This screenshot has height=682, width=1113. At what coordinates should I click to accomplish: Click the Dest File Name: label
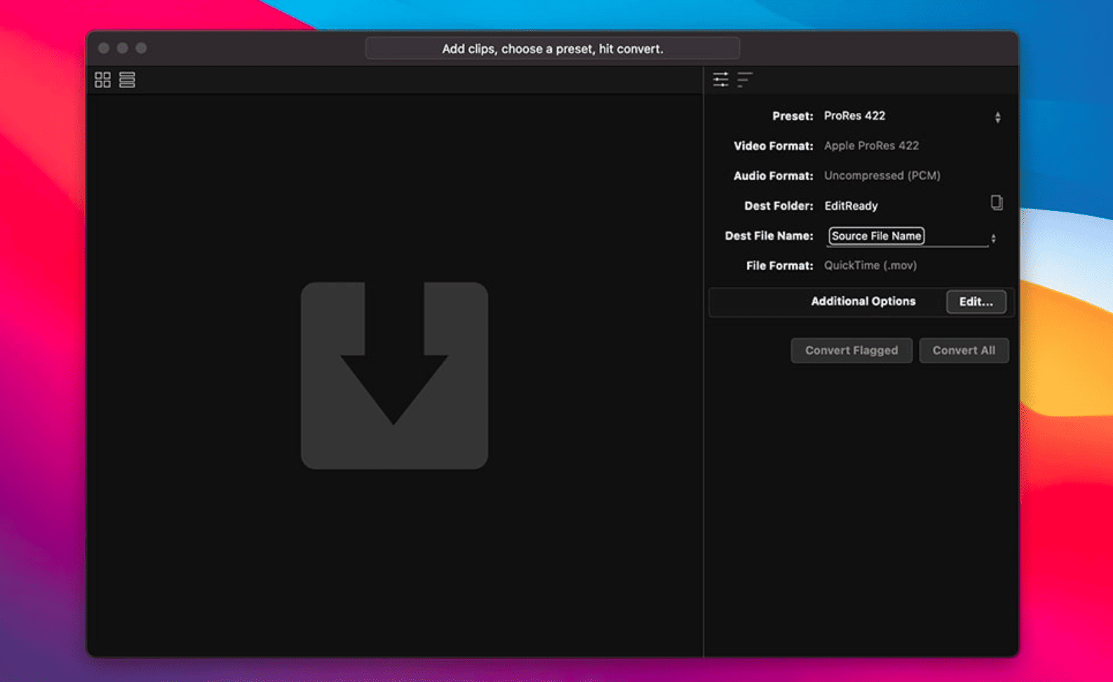coord(769,236)
